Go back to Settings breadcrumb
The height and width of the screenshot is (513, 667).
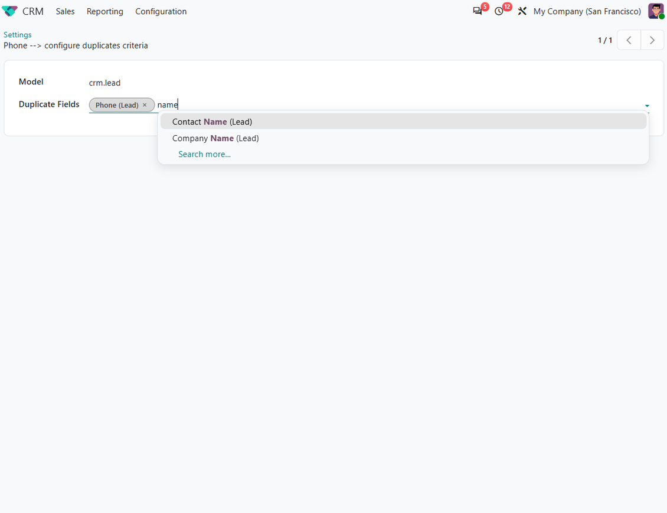(x=18, y=35)
